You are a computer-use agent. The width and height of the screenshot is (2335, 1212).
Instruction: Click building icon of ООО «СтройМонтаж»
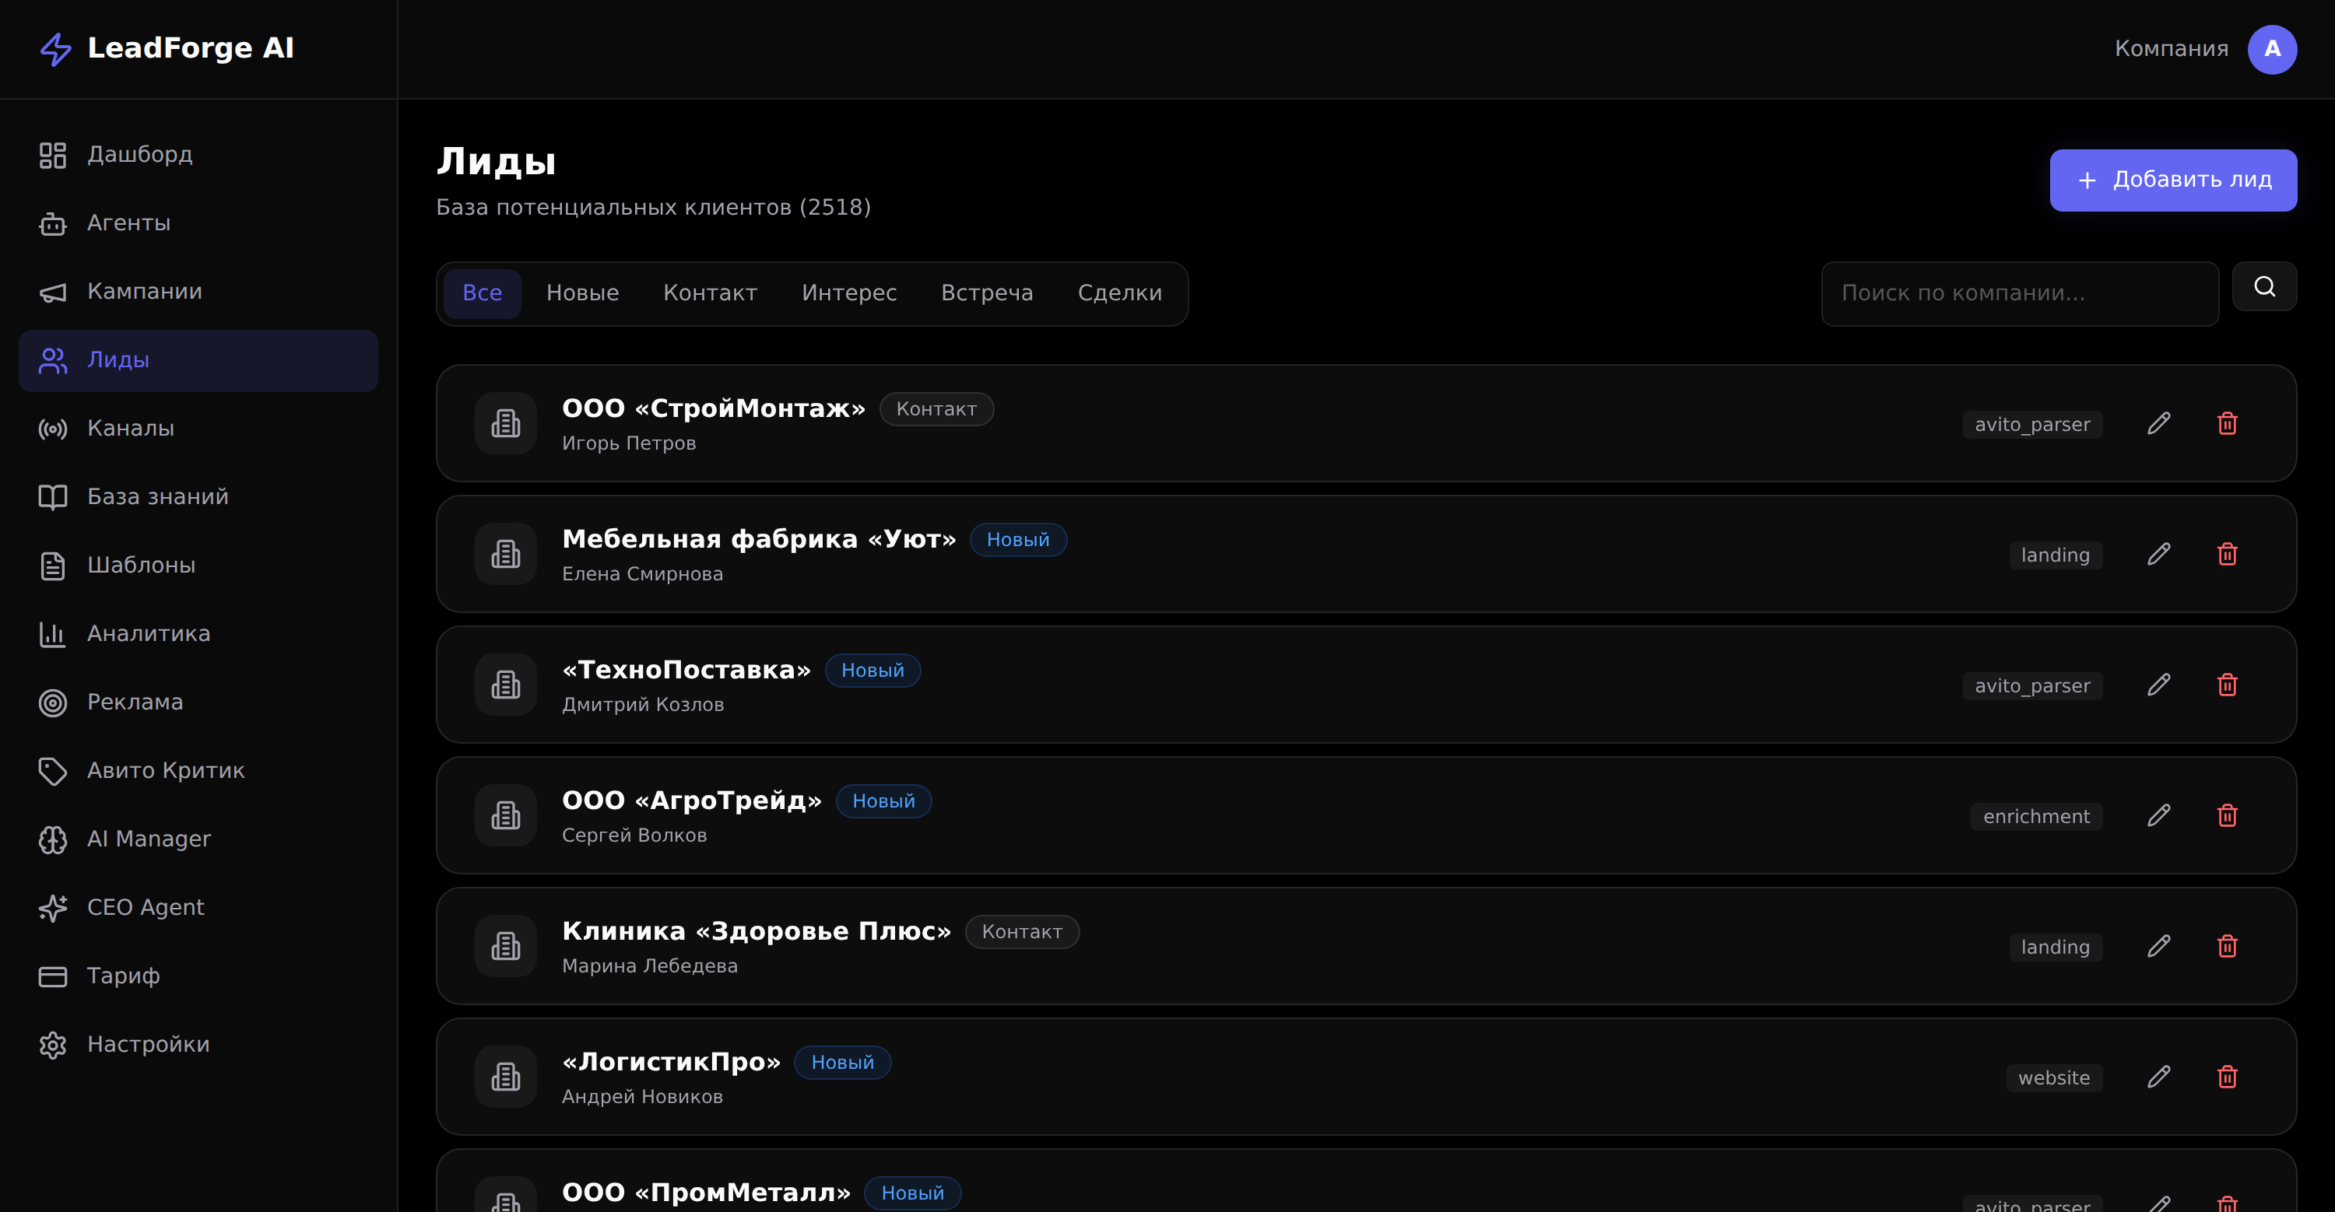(506, 423)
